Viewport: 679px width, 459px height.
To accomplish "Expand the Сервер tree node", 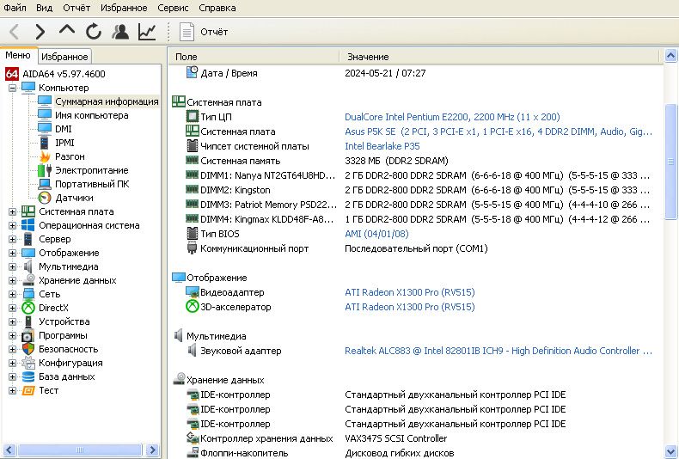I will click(13, 239).
